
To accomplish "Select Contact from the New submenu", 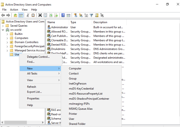I will (x=91, y=73).
